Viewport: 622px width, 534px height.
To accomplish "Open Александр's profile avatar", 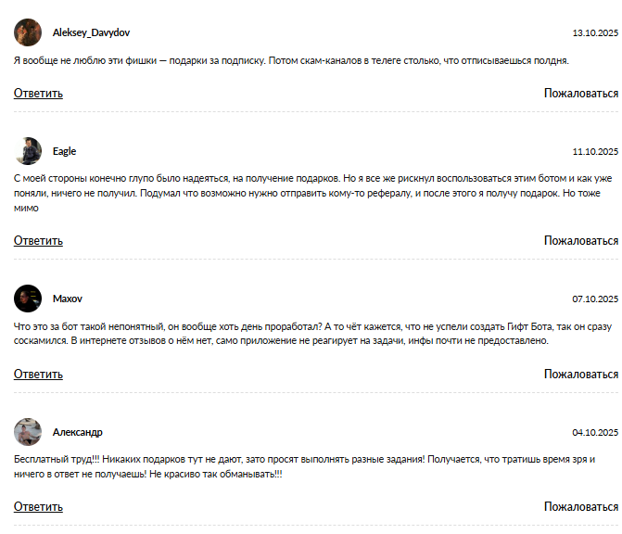I will click(x=28, y=432).
